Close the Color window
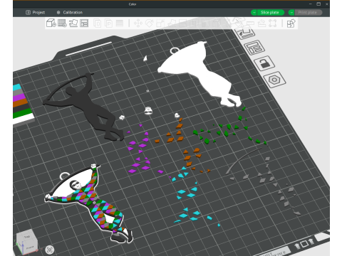 (327, 4)
